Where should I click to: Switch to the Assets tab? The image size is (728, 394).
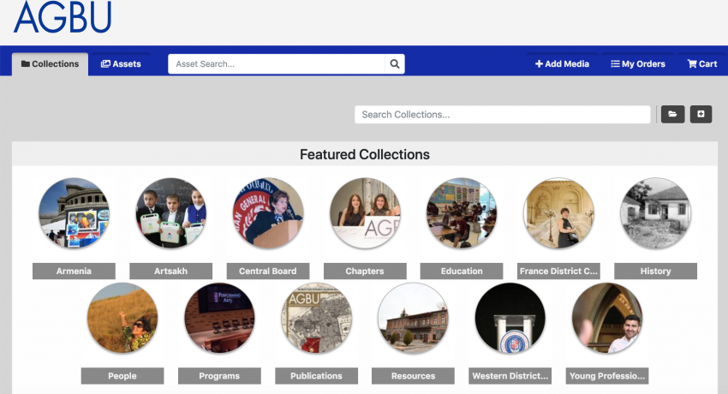pyautogui.click(x=121, y=64)
